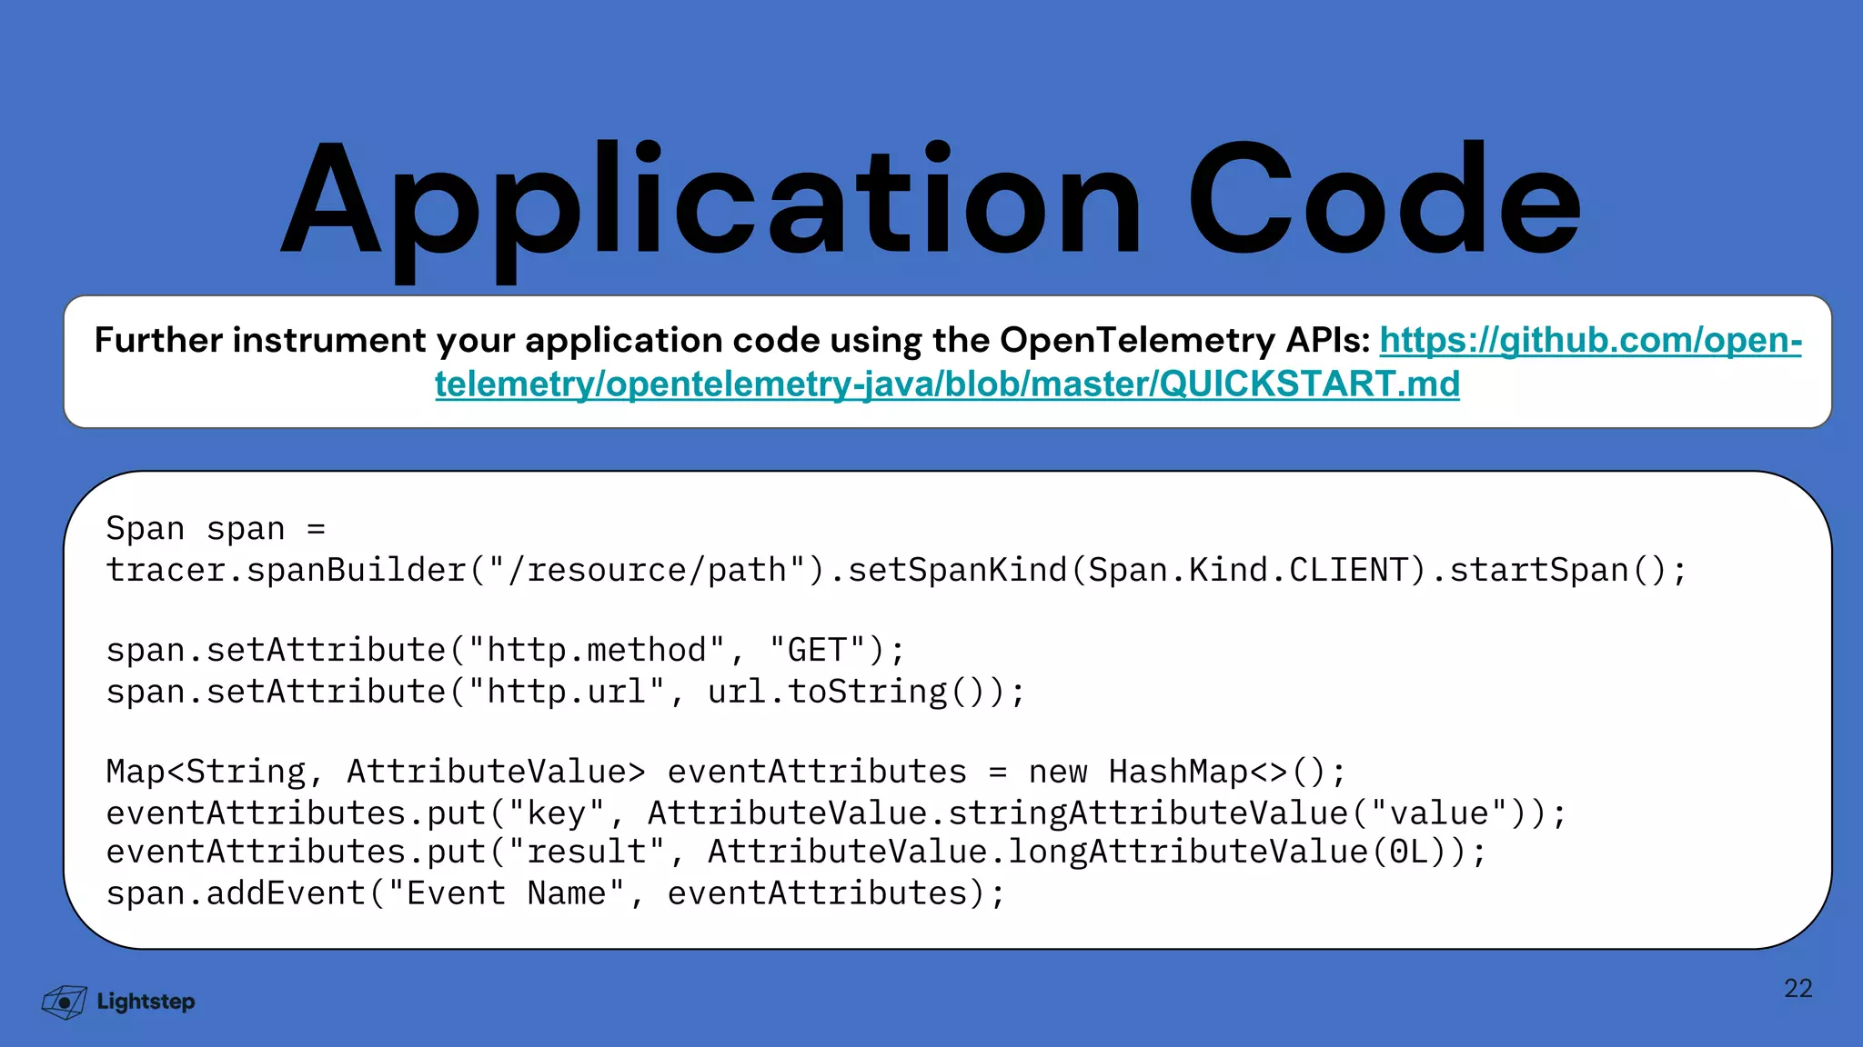1863x1047 pixels.
Task: Click the Lightstep logo icon
Action: 64,1002
